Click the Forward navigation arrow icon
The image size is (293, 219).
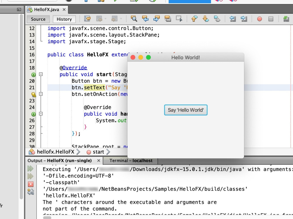tap(114, 19)
